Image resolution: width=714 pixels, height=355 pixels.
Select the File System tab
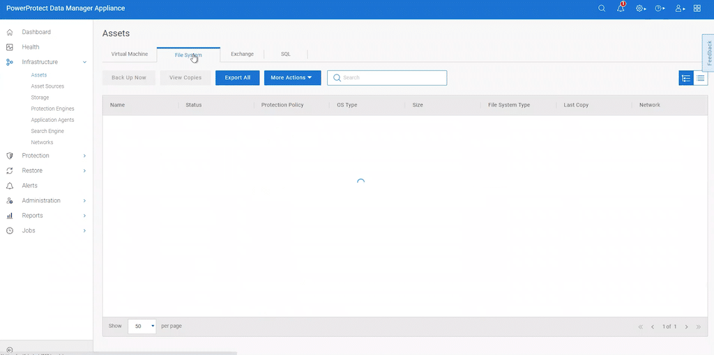pyautogui.click(x=188, y=54)
